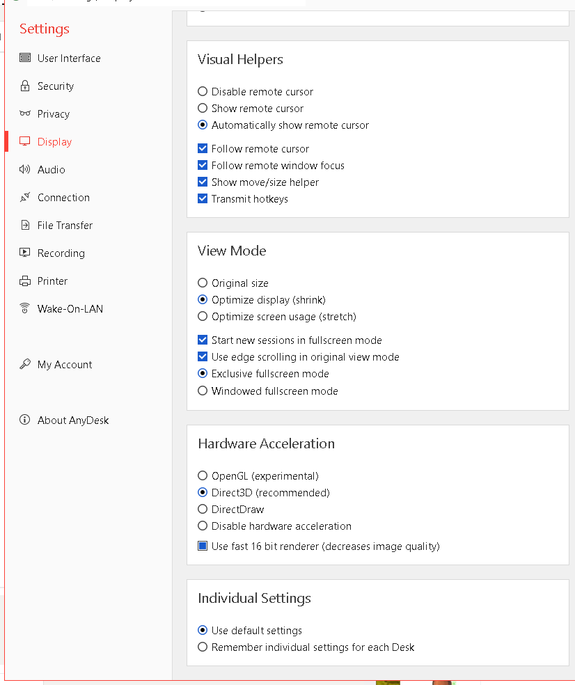
Task: Click the Recording play icon
Action: click(25, 253)
